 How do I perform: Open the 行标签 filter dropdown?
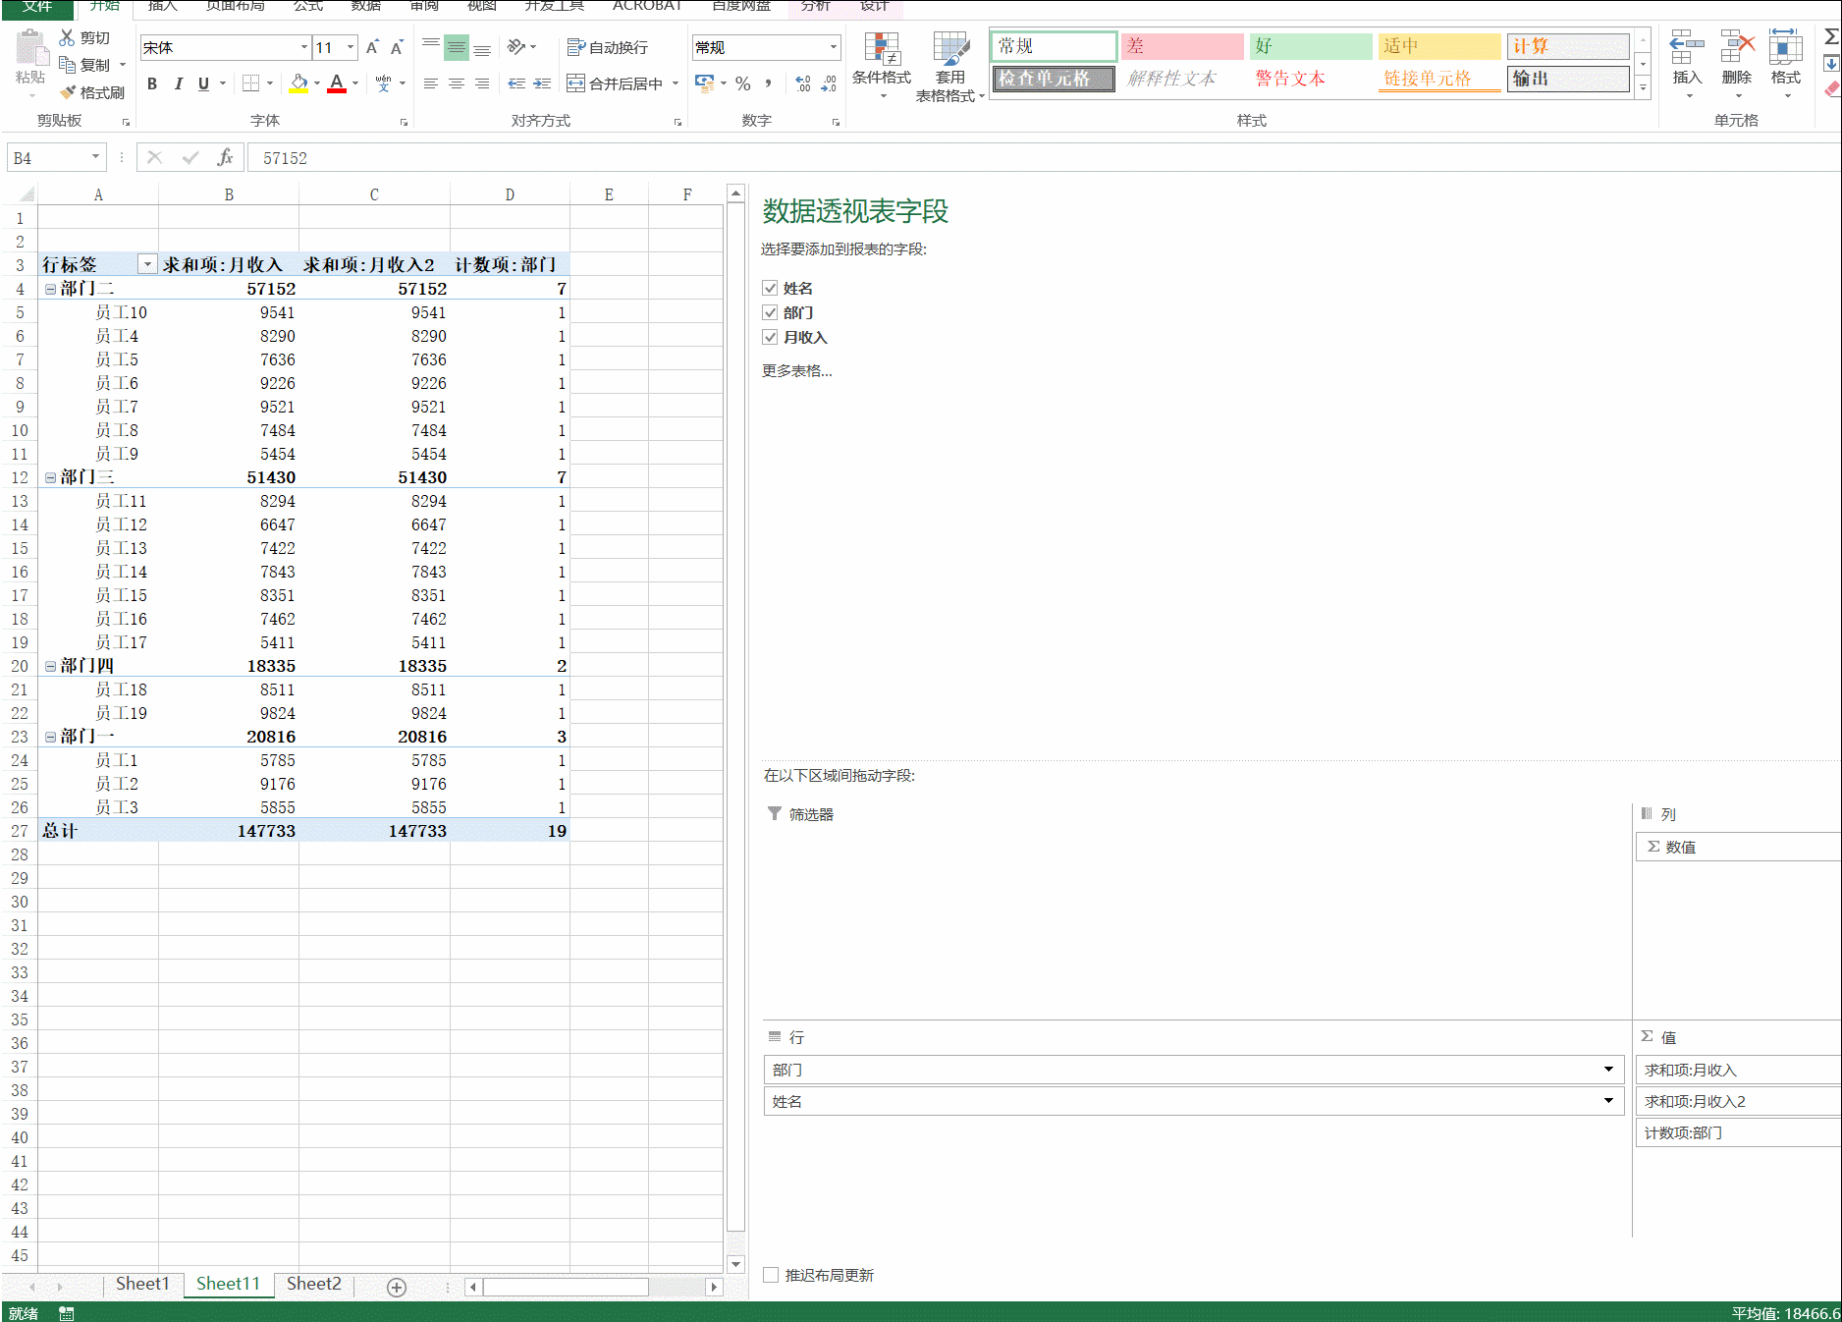coord(147,264)
